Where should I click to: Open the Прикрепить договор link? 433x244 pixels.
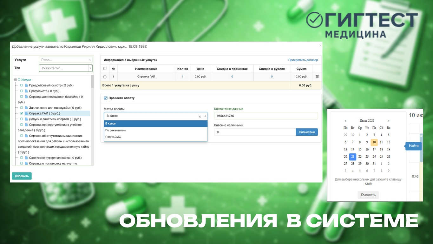[303, 60]
